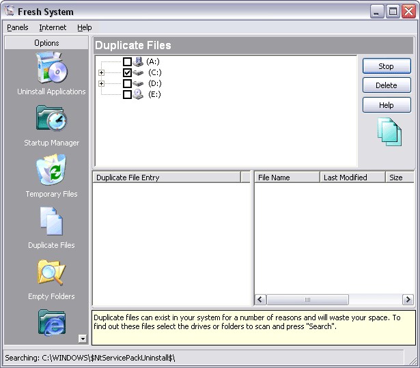This screenshot has width=420, height=368.
Task: Open the Empty Folders magnifier icon
Action: (51, 273)
